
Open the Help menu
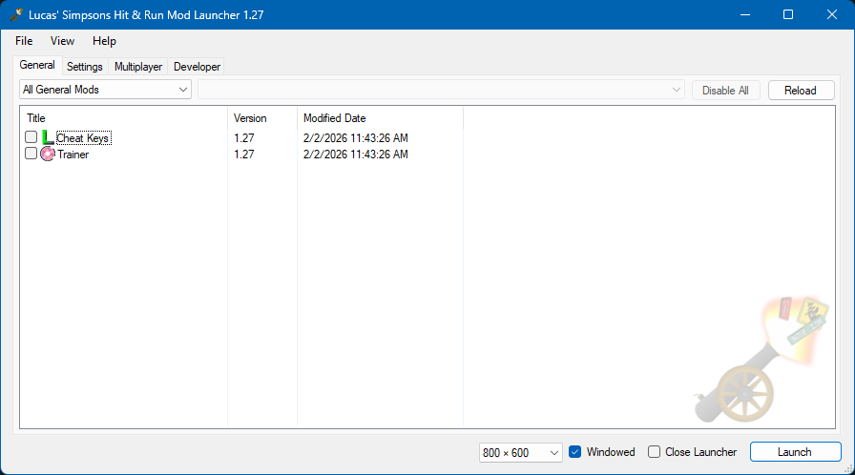click(x=104, y=41)
